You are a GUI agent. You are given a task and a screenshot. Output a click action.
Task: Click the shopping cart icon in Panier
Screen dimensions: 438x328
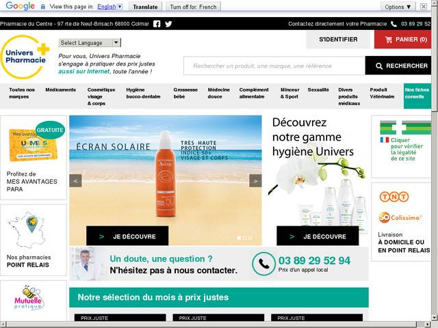pyautogui.click(x=389, y=40)
